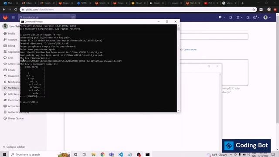
Task: Open Account in settings sidebar
Action: (x=13, y=40)
